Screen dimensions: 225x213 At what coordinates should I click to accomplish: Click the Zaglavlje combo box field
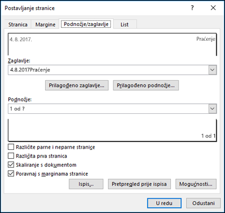click(x=112, y=70)
